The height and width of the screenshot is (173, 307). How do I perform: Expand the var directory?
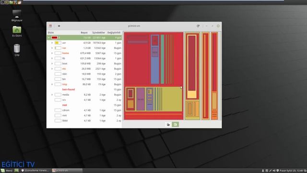tap(52, 48)
